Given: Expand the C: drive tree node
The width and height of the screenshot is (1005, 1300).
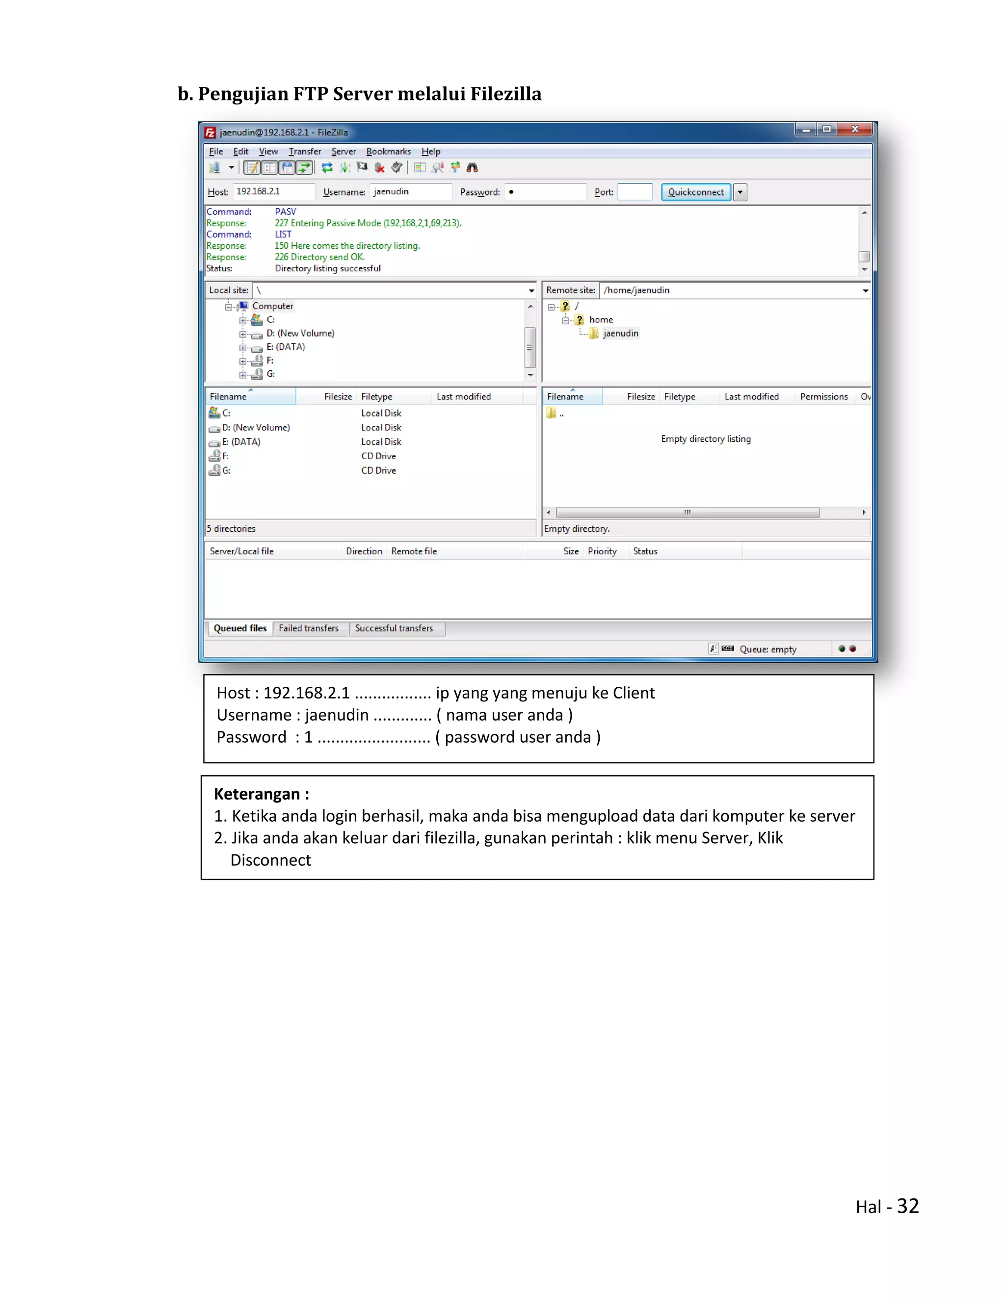Looking at the screenshot, I should pos(242,320).
